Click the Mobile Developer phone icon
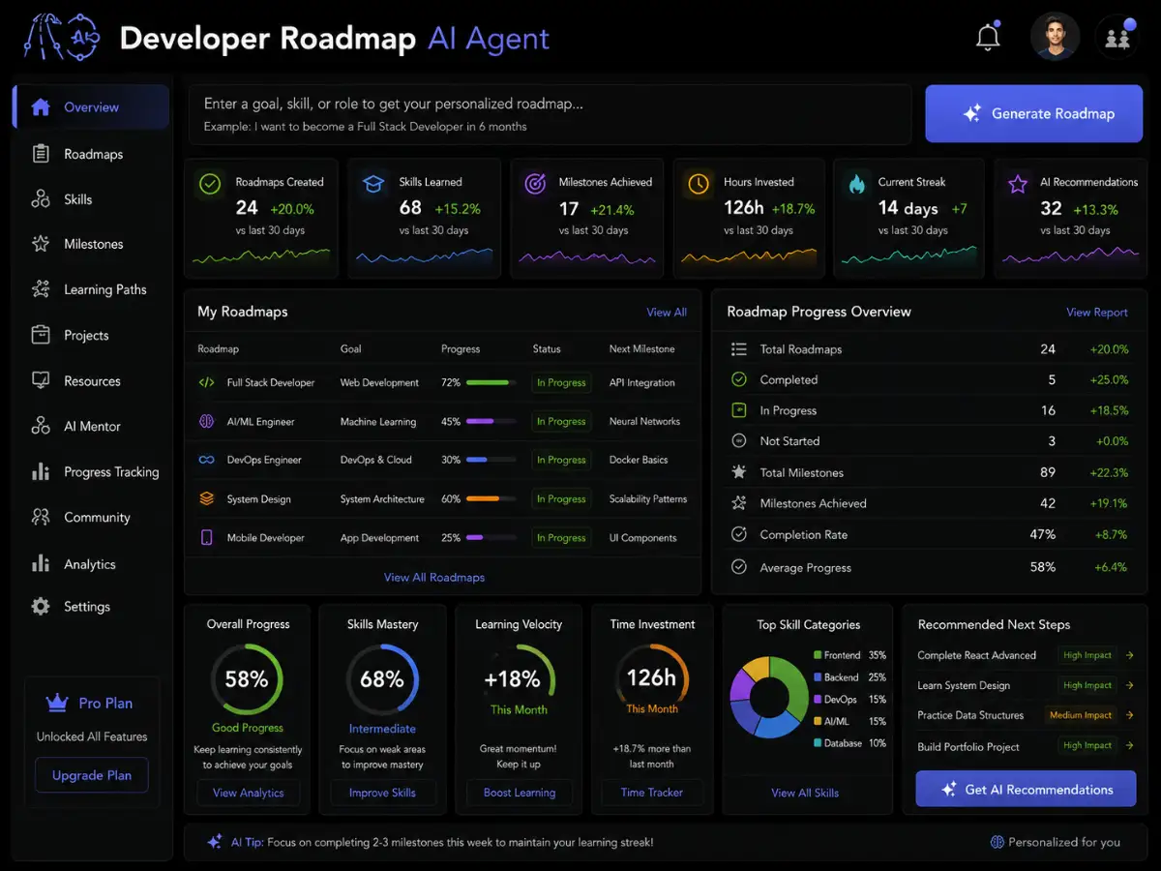The height and width of the screenshot is (871, 1161). (x=206, y=537)
